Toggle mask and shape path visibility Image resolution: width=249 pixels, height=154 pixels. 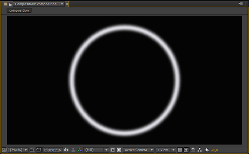tap(39, 150)
